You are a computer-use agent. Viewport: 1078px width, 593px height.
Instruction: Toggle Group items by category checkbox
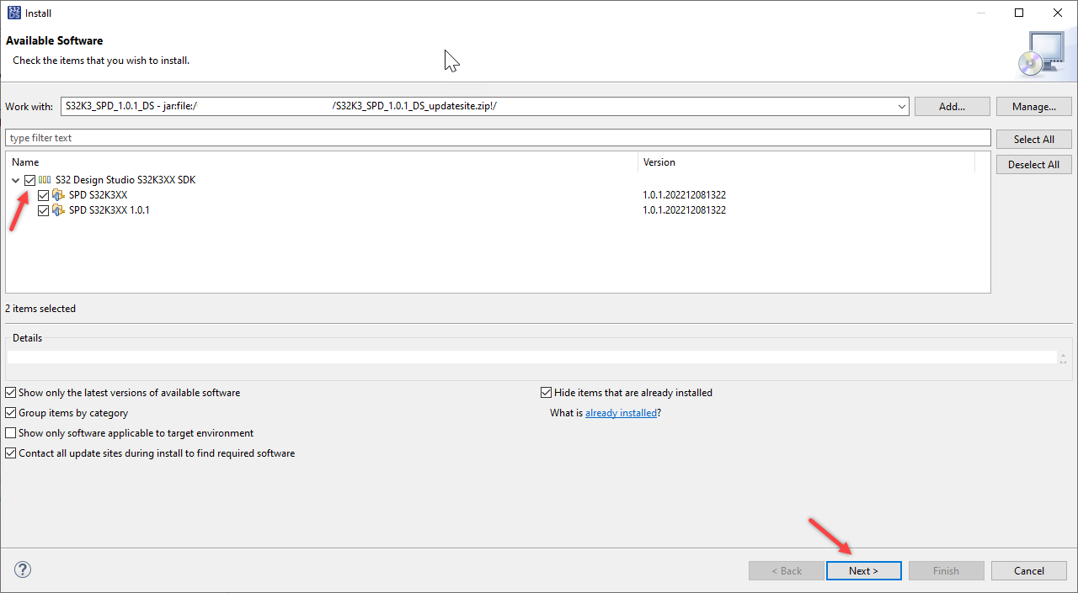(11, 413)
